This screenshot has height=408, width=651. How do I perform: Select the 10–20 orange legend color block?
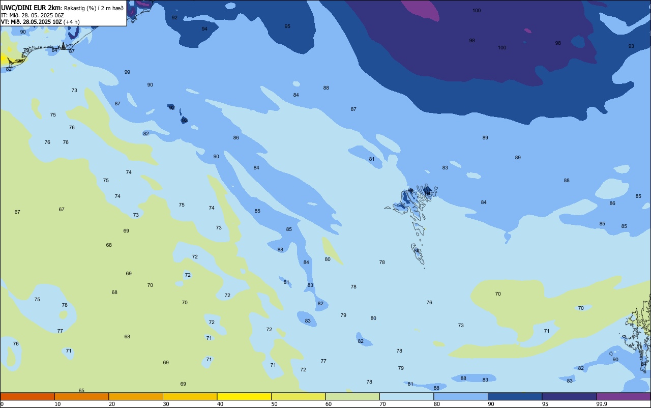coord(81,396)
